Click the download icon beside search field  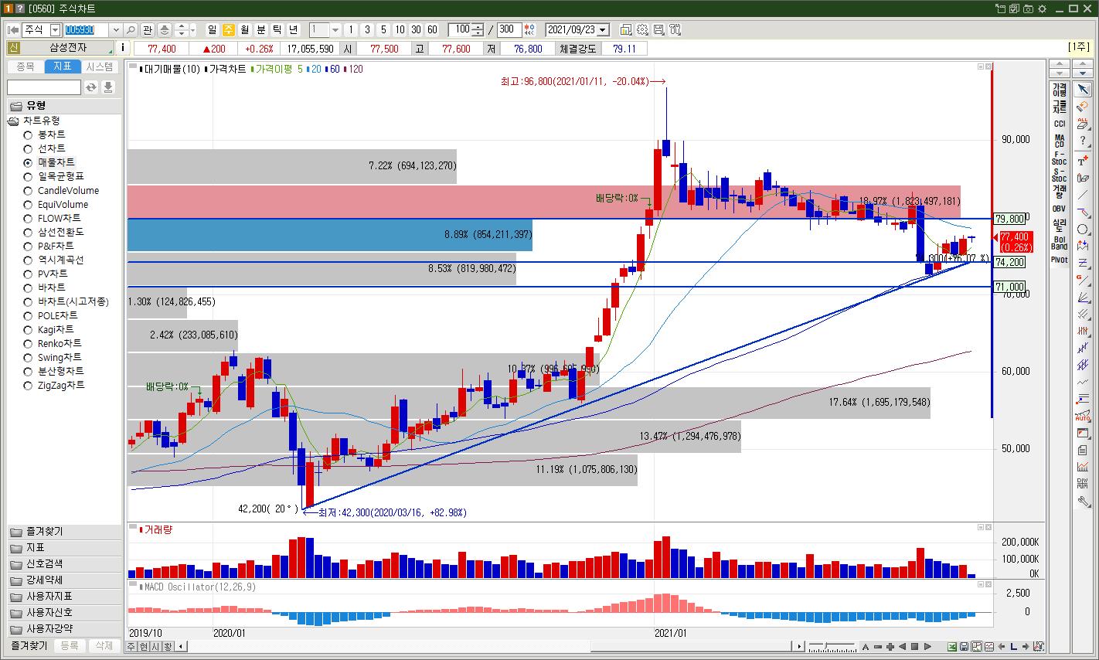click(x=108, y=87)
